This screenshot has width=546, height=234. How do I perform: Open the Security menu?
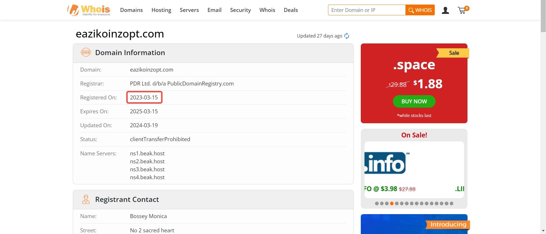coord(240,10)
